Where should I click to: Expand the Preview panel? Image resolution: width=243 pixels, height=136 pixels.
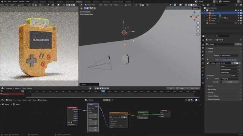[x=224, y=48]
